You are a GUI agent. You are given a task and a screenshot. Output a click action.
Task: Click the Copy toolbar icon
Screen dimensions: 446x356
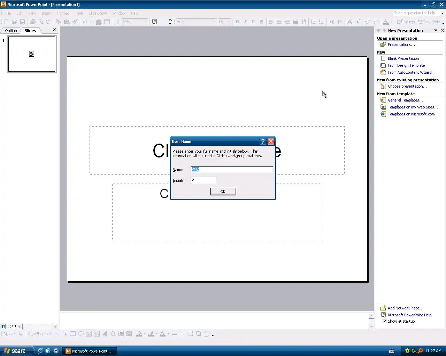click(59, 22)
